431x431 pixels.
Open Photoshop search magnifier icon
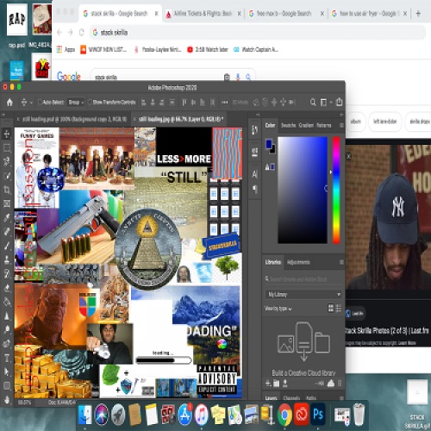(x=313, y=102)
